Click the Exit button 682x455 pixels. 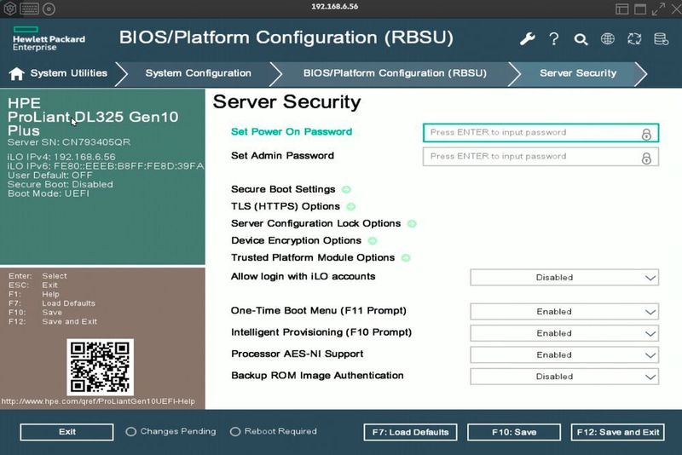(66, 432)
